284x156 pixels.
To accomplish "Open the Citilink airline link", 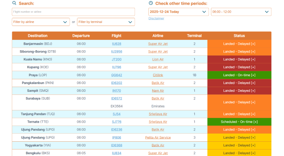I will tap(158, 75).
